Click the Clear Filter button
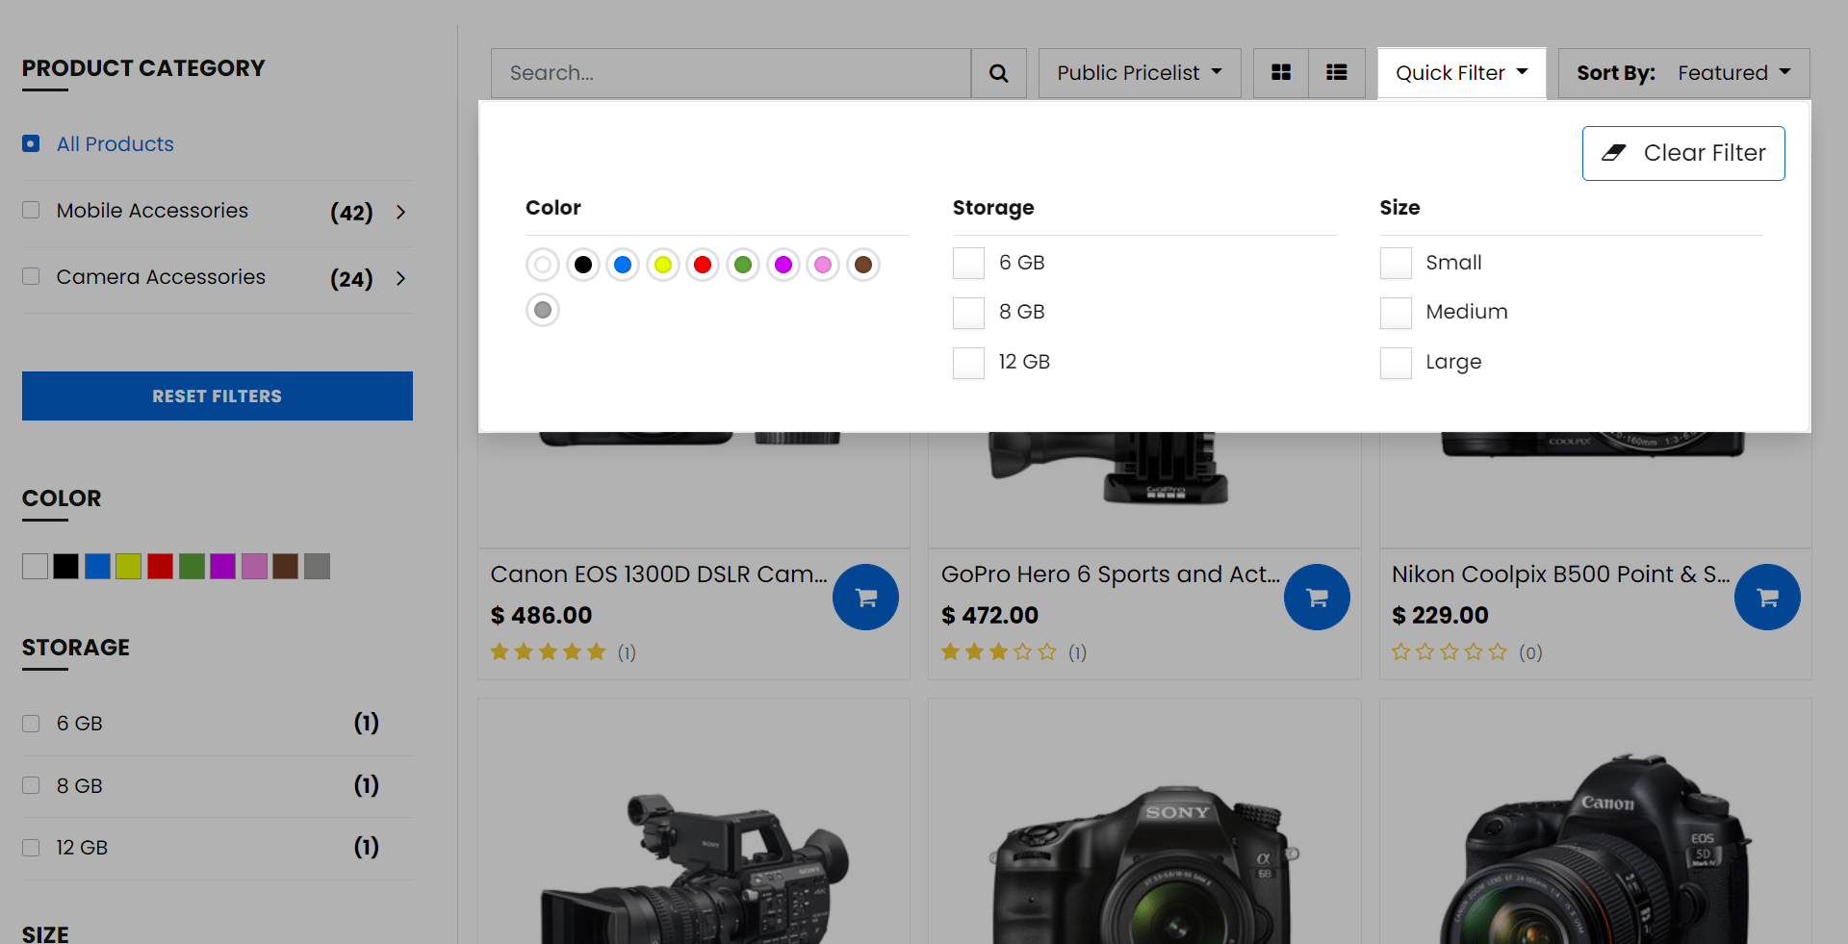The width and height of the screenshot is (1848, 944). [1683, 153]
